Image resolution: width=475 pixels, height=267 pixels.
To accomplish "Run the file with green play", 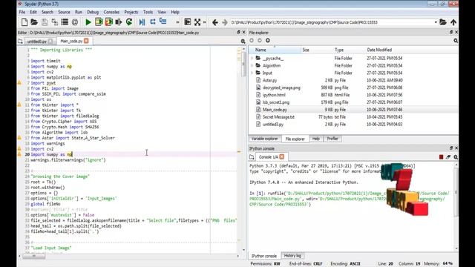I will (88, 22).
